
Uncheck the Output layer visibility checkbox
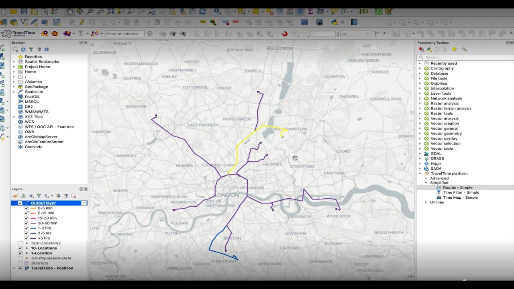[x=20, y=203]
